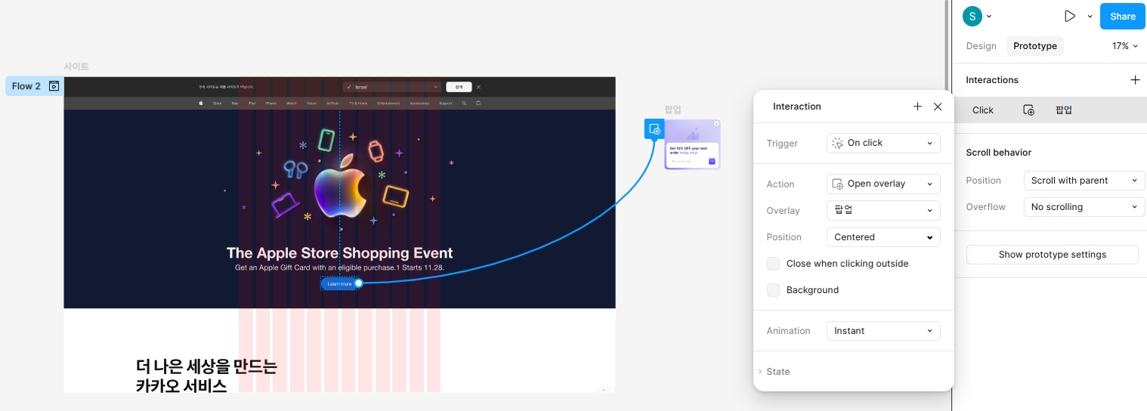The height and width of the screenshot is (411, 1147).
Task: Click Vision in the site navigation
Action: (x=311, y=104)
